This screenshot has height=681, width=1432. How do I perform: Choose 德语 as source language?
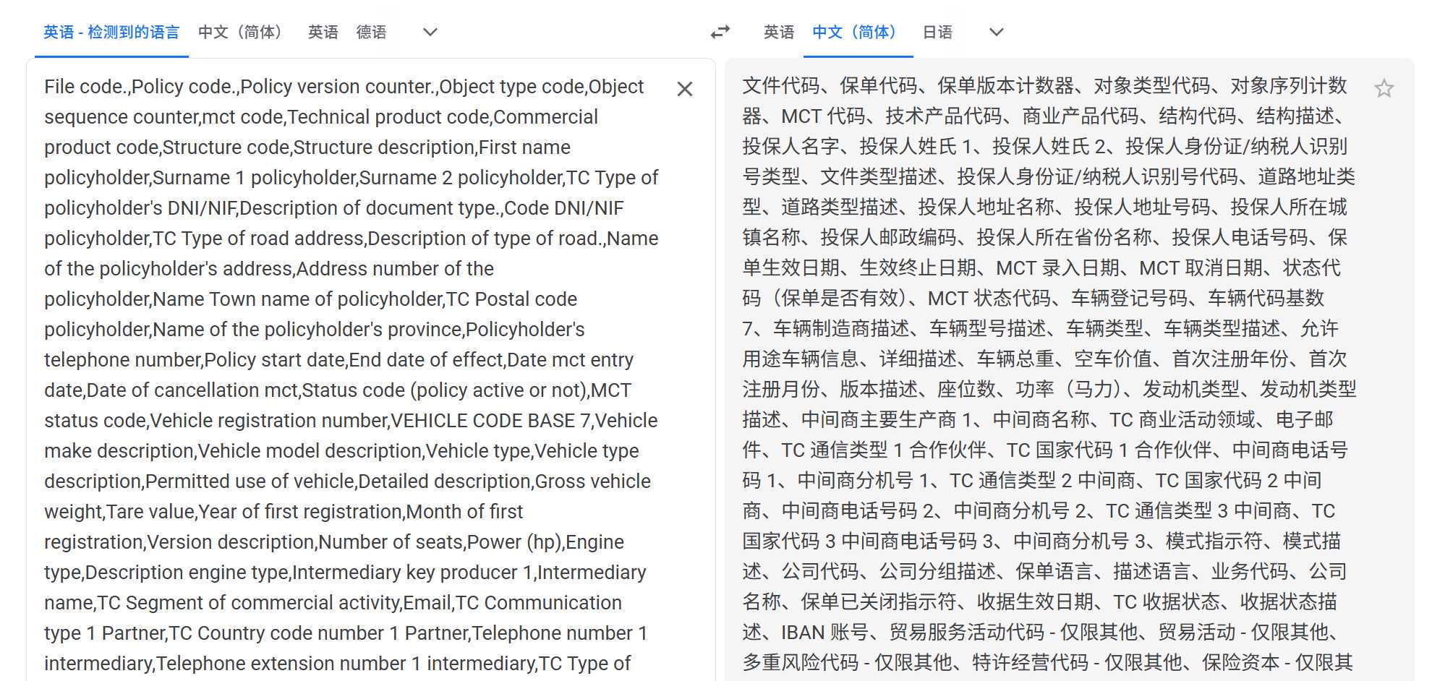click(372, 32)
